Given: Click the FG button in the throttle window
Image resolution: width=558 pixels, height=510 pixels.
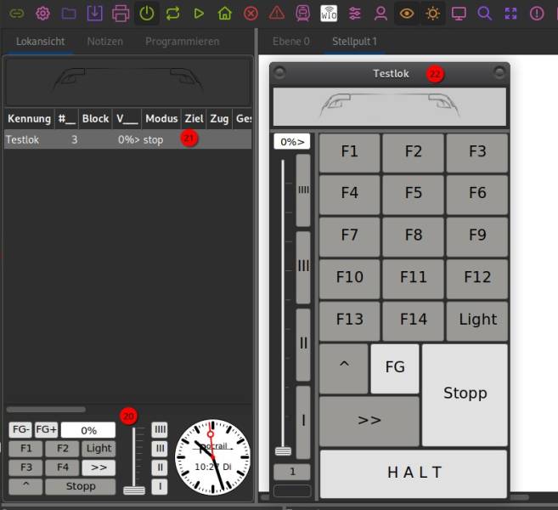Looking at the screenshot, I should point(394,368).
